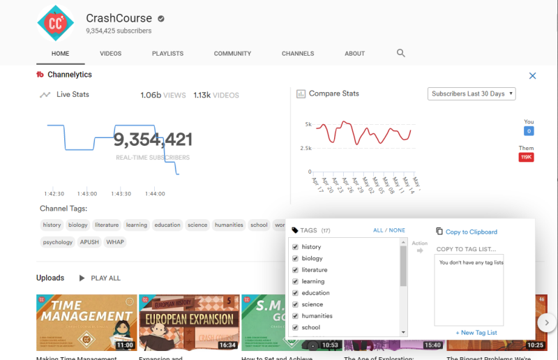Select ALL tags link
The height and width of the screenshot is (360, 558).
(378, 230)
